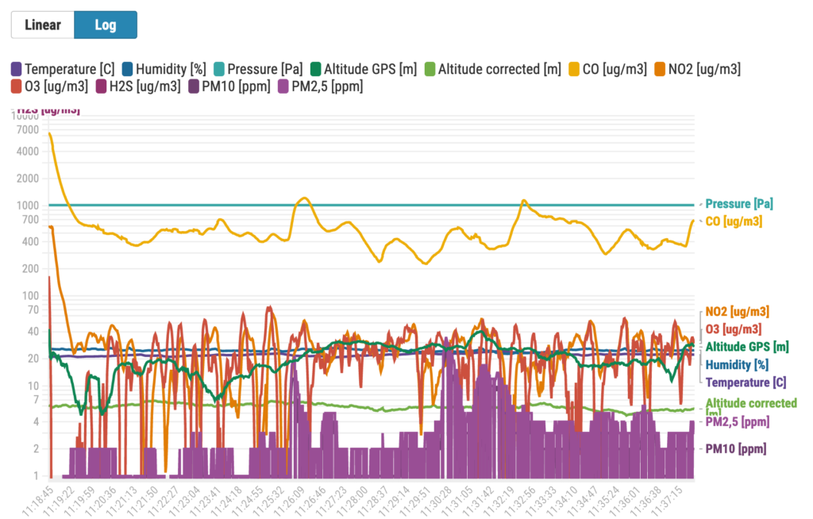Click the PM10 [ppm] label at chart right
This screenshot has width=813, height=519.
(737, 448)
